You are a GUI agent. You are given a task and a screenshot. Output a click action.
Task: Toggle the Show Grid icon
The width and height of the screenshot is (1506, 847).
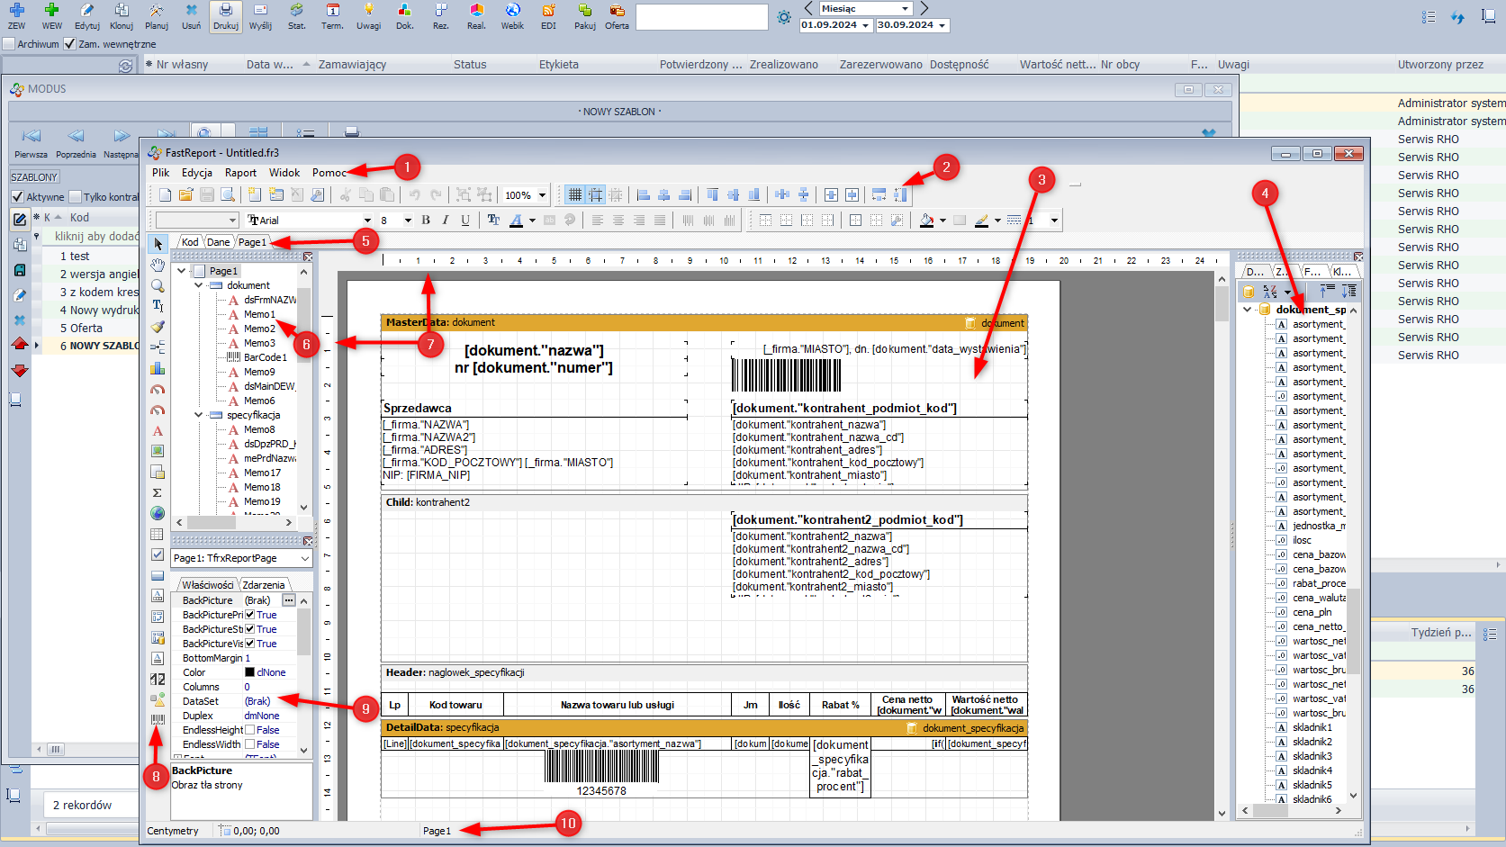point(574,195)
